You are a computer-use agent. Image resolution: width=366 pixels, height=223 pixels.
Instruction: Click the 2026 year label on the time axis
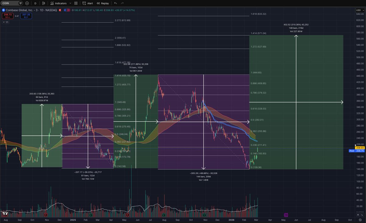231,220
